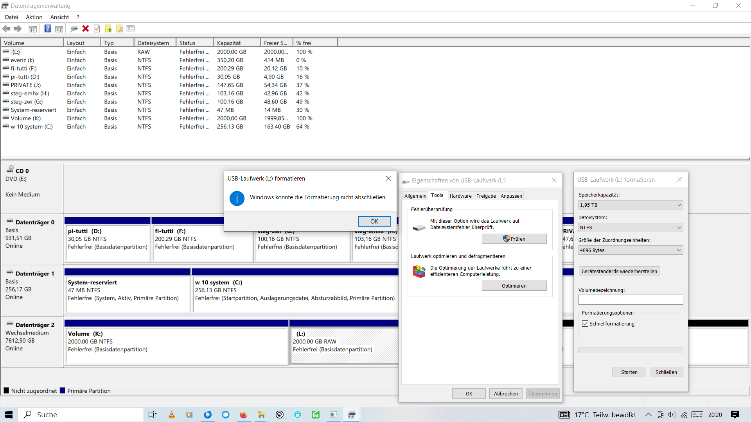Click the Starten button

629,372
